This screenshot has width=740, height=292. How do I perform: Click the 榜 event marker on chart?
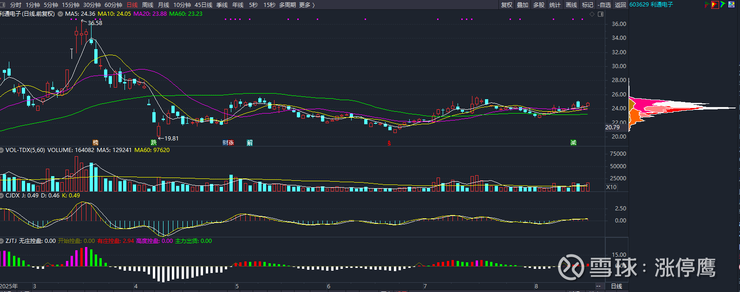tap(96, 143)
